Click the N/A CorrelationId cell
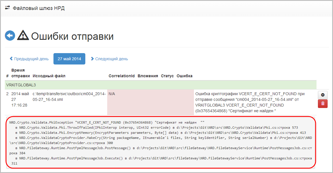Image resolution: width=333 pixels, height=173 pixels. (112, 94)
